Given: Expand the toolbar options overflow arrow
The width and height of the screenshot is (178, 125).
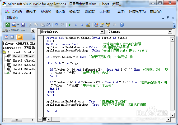Looking at the screenshot, I should 174,26.
